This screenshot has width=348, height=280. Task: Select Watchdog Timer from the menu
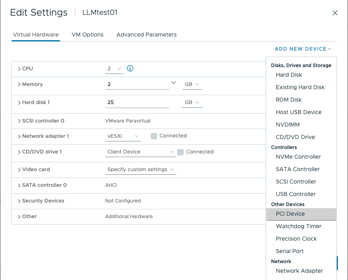(x=298, y=226)
